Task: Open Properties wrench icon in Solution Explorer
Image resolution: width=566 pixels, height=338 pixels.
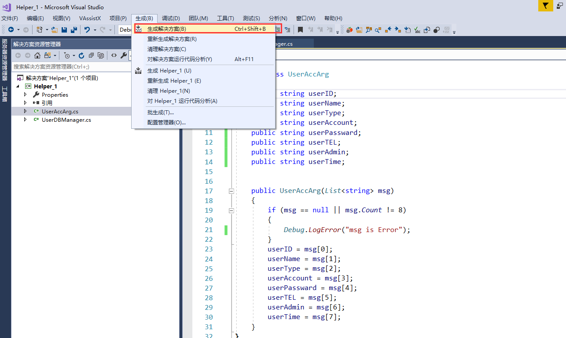Action: [x=124, y=55]
